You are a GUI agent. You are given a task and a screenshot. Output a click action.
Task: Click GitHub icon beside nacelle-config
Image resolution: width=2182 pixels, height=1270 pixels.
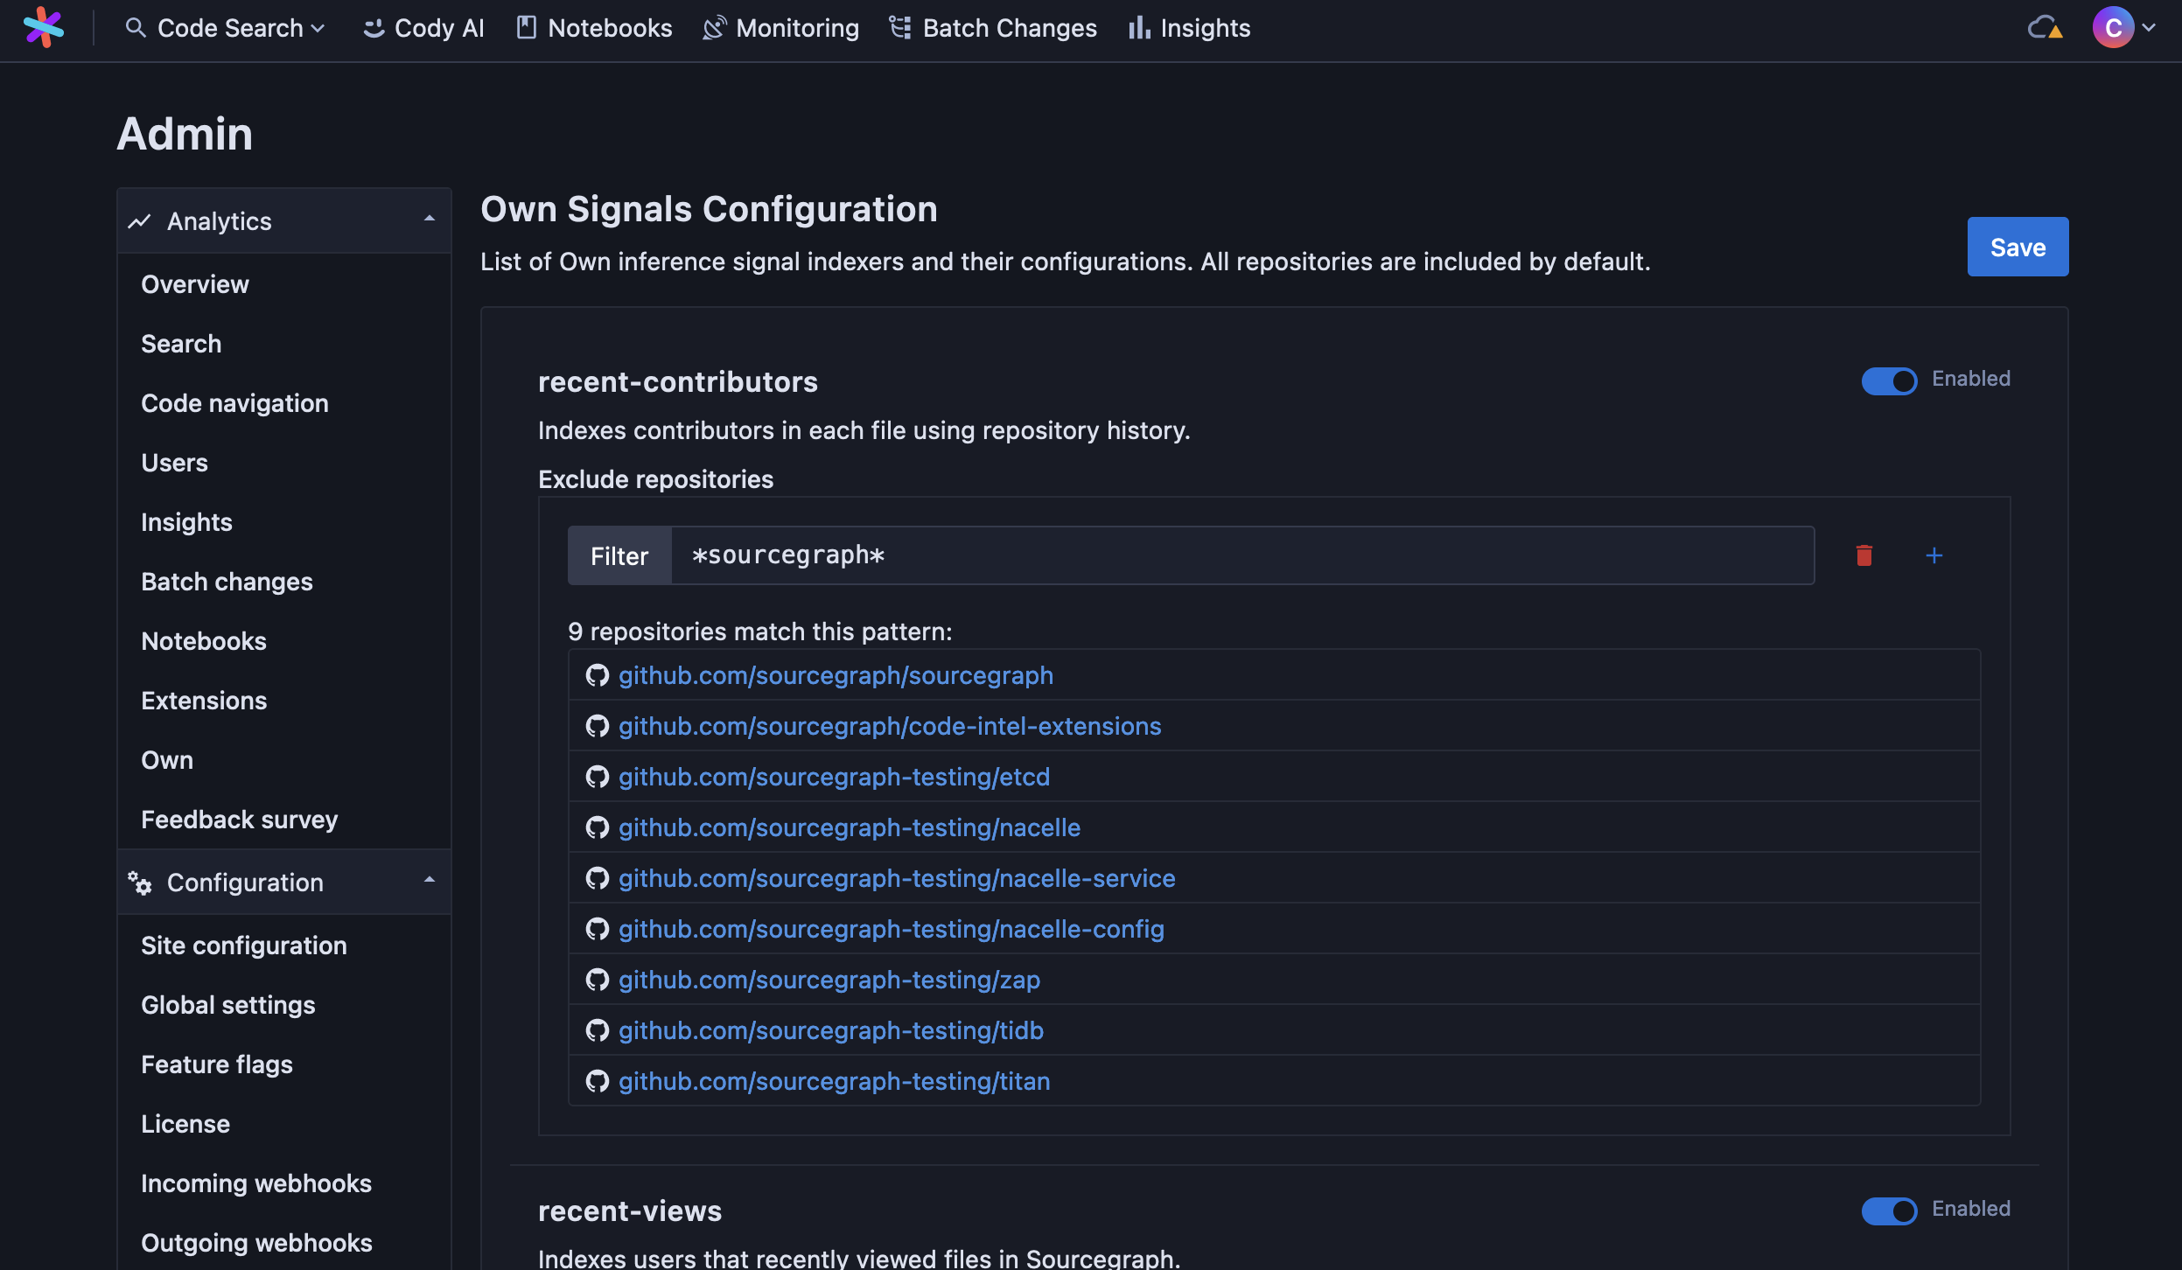tap(598, 929)
